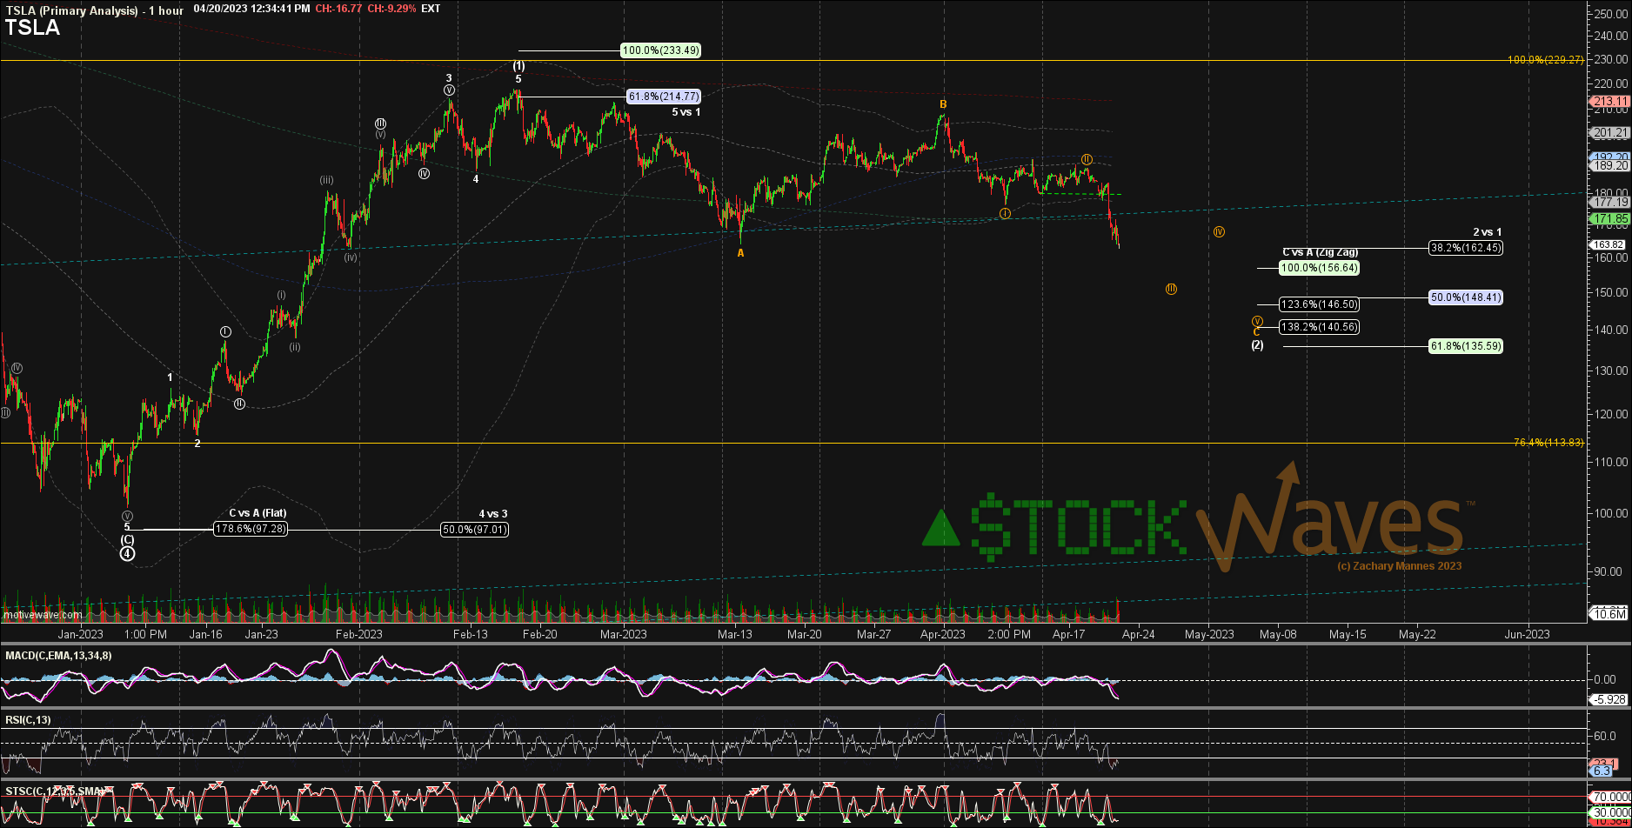
Task: Click the orange '76.4%(113.83)' level label
Action: point(1548,443)
